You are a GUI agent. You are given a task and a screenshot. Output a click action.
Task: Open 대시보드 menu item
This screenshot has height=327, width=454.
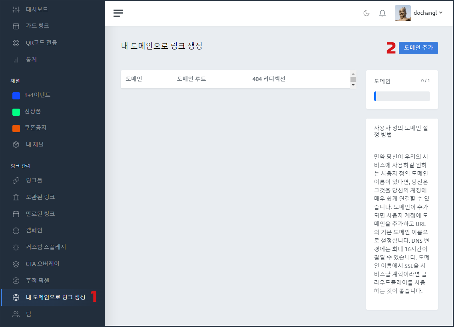point(37,9)
